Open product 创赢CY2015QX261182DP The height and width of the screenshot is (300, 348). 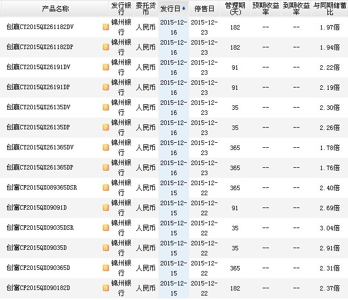click(40, 47)
